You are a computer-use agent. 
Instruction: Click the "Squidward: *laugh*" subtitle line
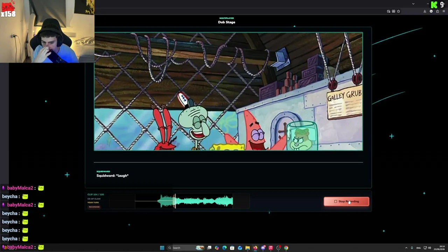pyautogui.click(x=112, y=176)
